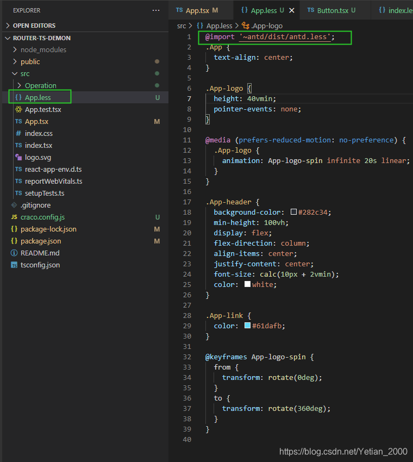413x462 pixels.
Task: Open reportWebVitals.ts file
Action: [85, 181]
